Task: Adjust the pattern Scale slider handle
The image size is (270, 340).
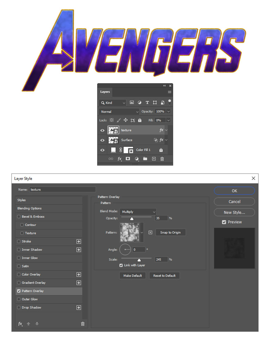Action: click(x=139, y=260)
